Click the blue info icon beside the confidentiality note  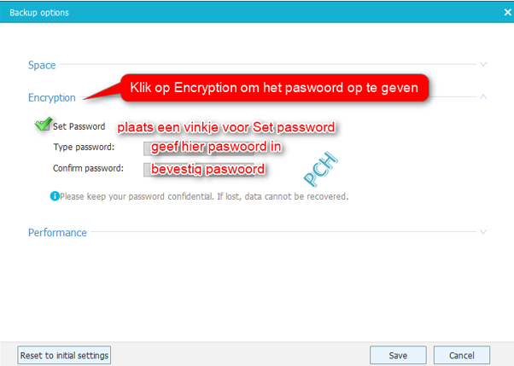point(55,196)
